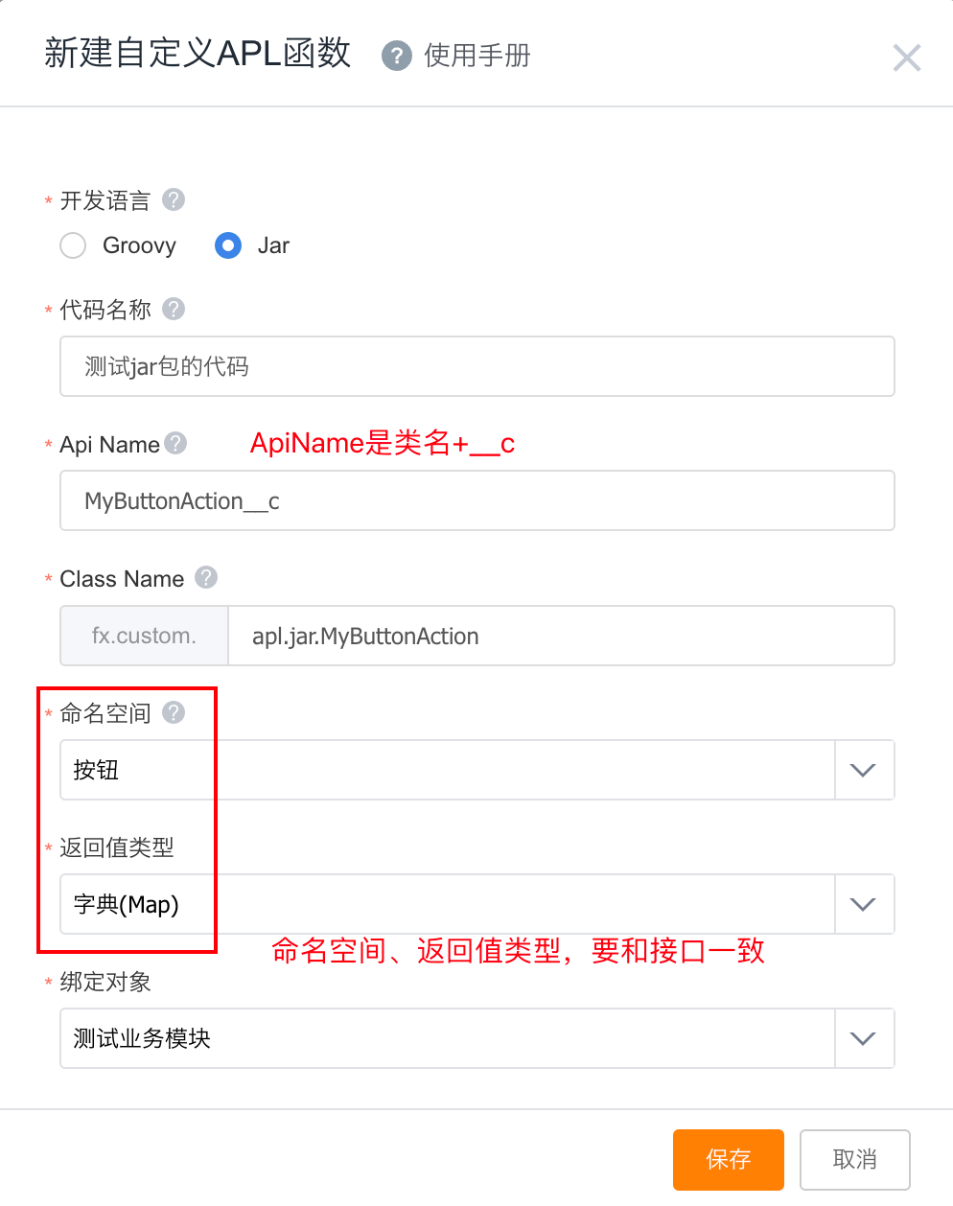The image size is (953, 1206).
Task: Close the 新建自定义APL函数 dialog
Action: point(906,58)
